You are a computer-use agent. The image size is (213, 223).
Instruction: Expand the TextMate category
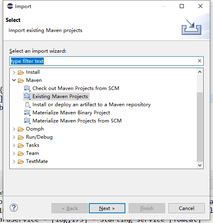pyautogui.click(x=14, y=161)
